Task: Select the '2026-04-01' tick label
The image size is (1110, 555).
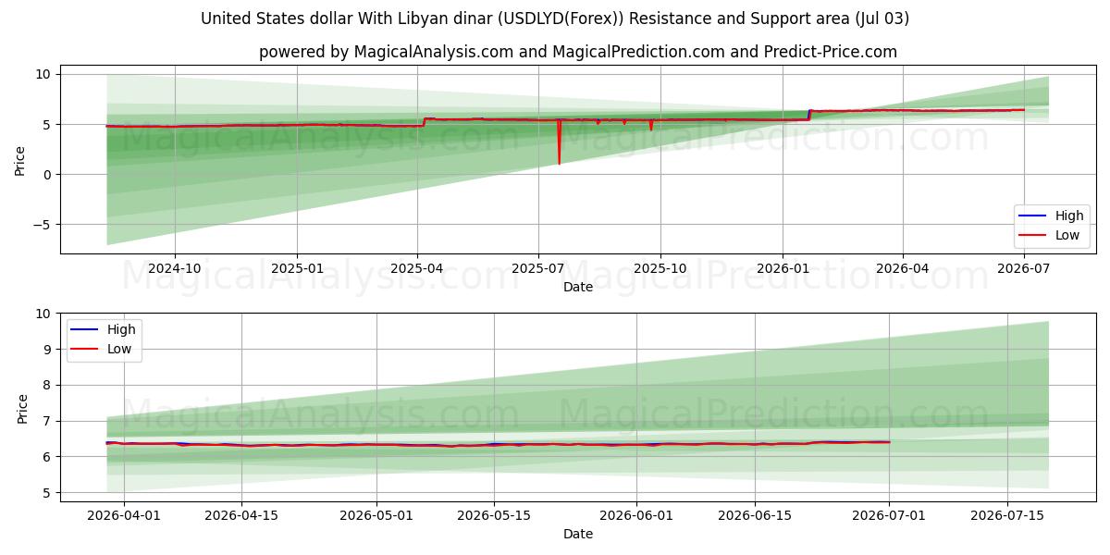Action: click(x=124, y=515)
